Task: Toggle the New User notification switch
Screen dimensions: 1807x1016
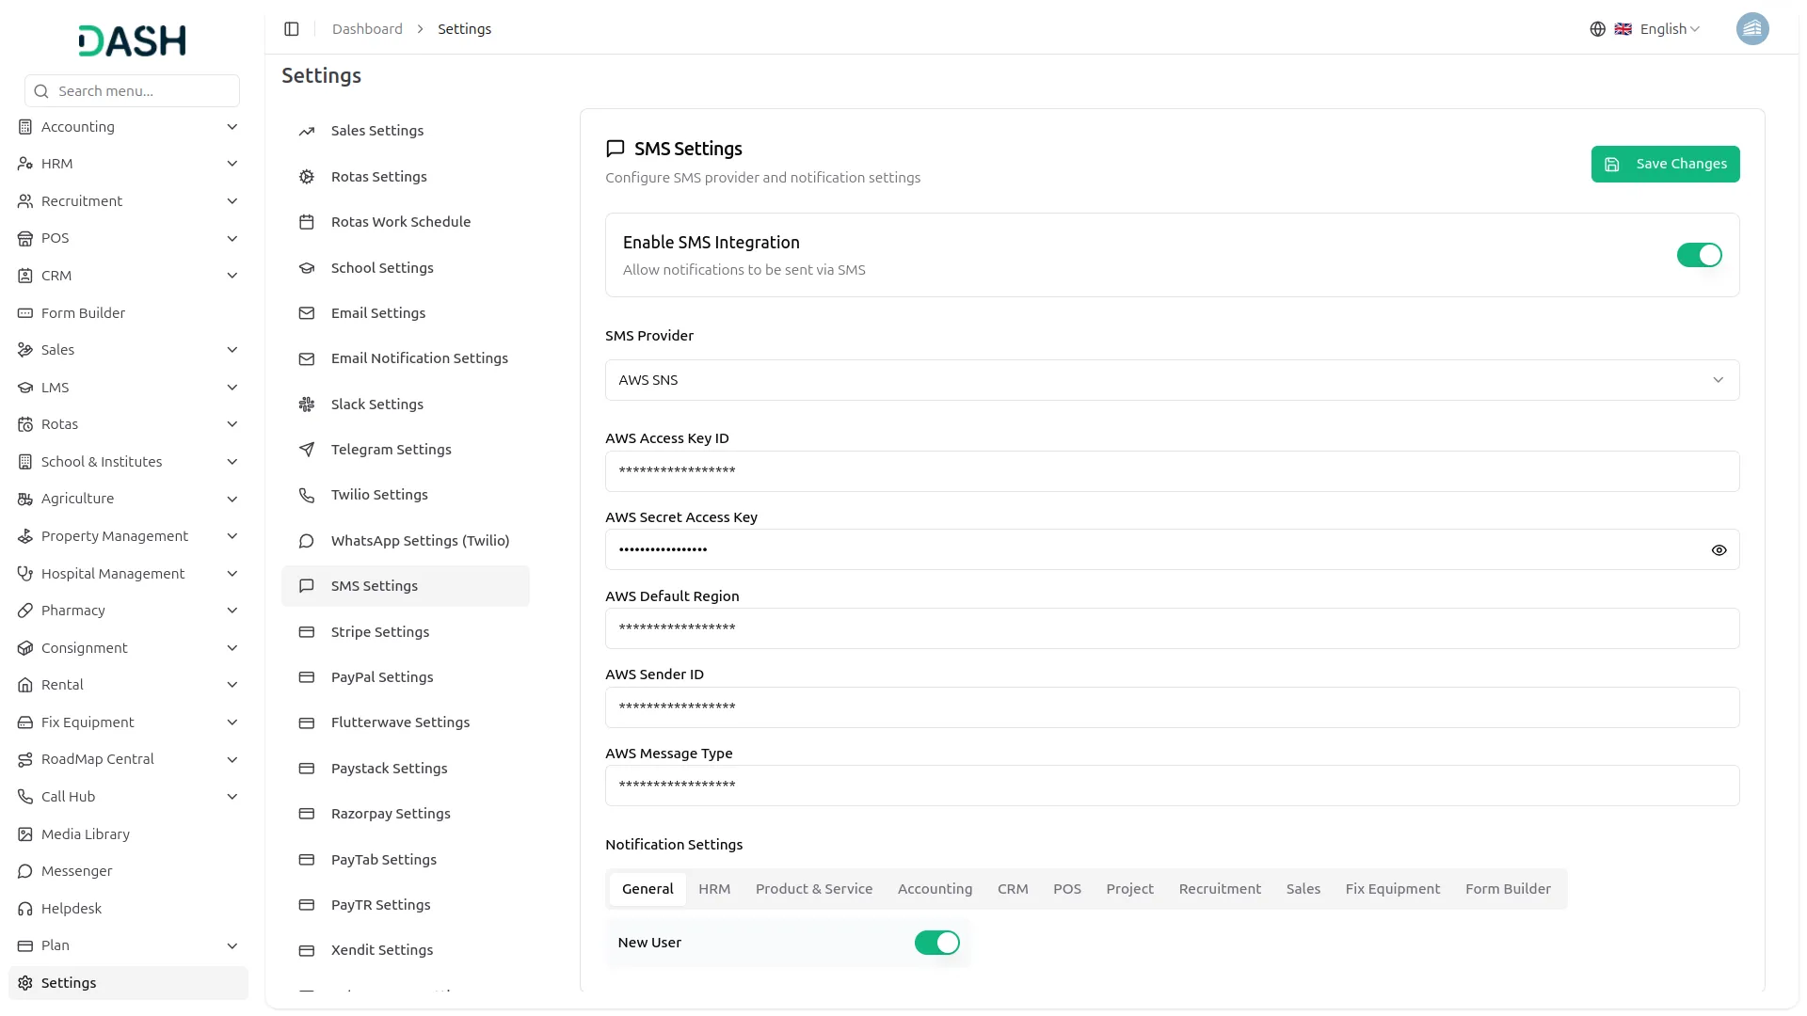Action: tap(936, 943)
